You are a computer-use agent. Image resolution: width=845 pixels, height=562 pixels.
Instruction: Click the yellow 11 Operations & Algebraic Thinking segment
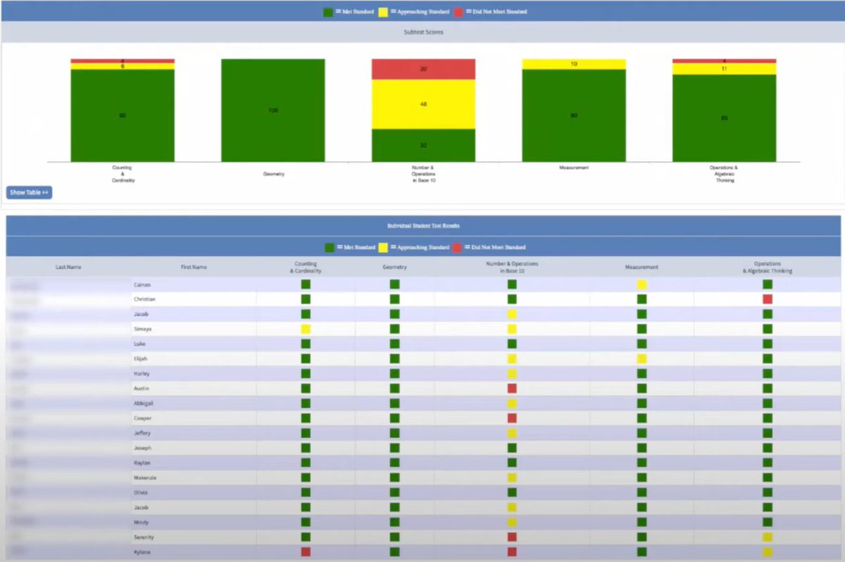pos(724,69)
